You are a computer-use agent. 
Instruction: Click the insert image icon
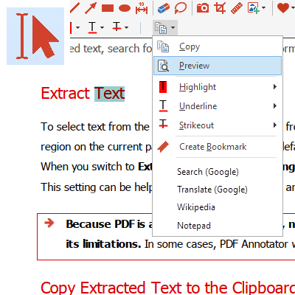(254, 8)
